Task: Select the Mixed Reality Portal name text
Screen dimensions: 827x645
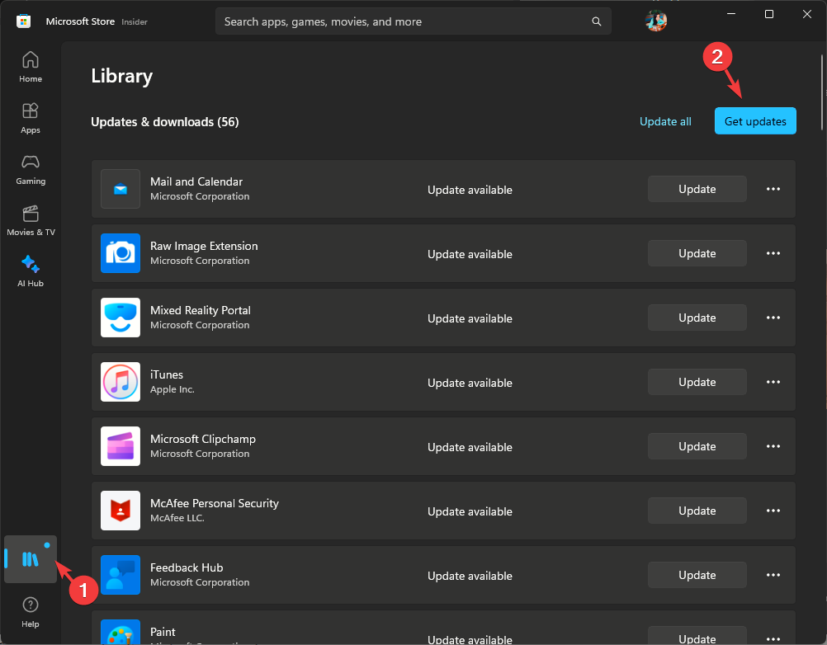Action: tap(201, 310)
